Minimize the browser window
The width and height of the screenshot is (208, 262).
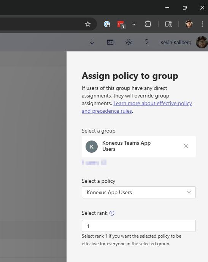pos(167,8)
